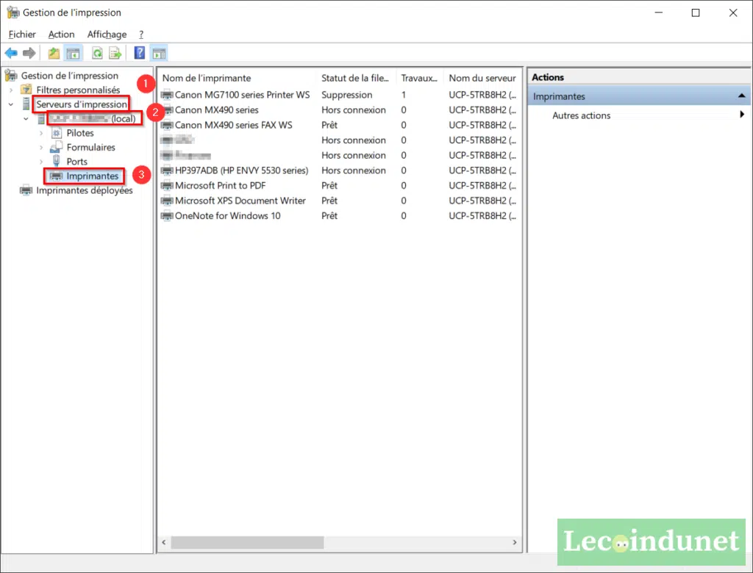Click Microsoft Print to PDF printer icon

click(167, 186)
